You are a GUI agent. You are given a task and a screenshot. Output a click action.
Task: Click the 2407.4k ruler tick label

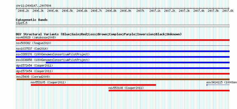pos(199,11)
